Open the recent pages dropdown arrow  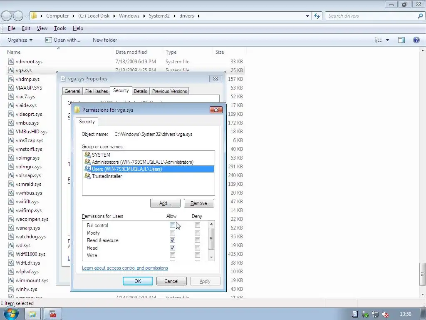26,16
